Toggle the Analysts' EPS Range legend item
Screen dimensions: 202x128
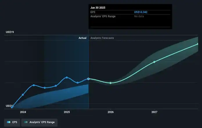39,122
